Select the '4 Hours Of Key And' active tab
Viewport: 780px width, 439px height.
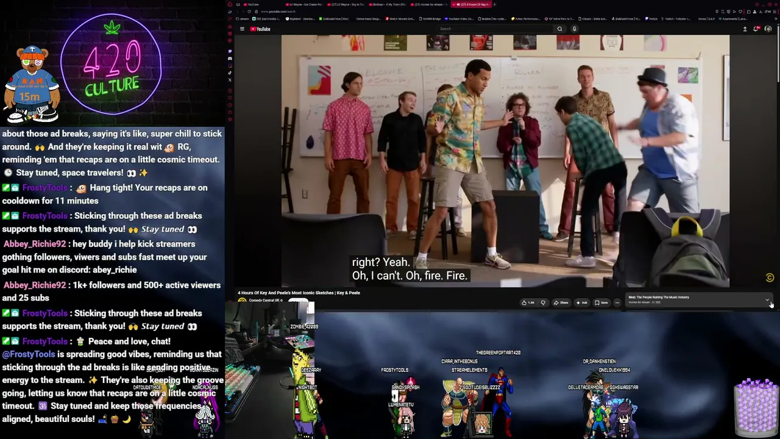coord(472,4)
